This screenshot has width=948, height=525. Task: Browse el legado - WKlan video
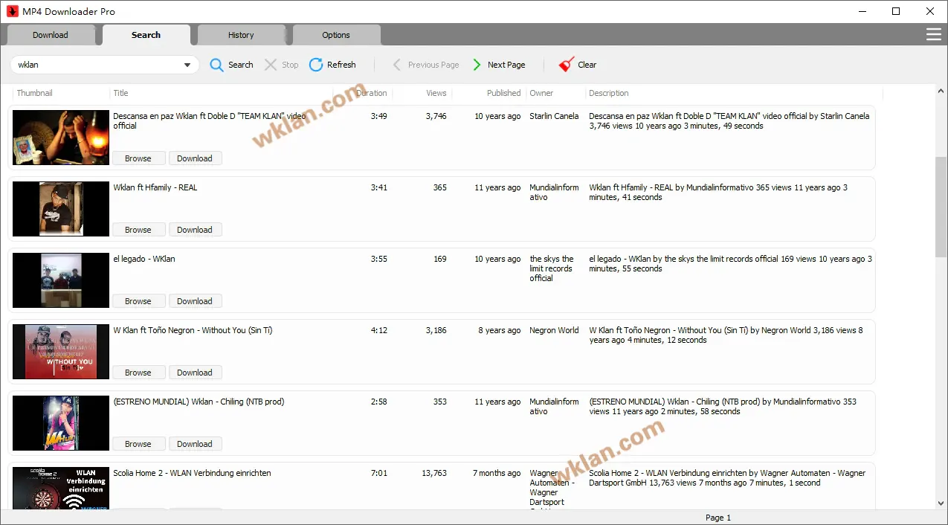138,301
